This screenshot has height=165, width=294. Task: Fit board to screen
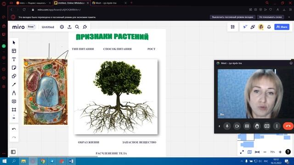click(x=257, y=152)
